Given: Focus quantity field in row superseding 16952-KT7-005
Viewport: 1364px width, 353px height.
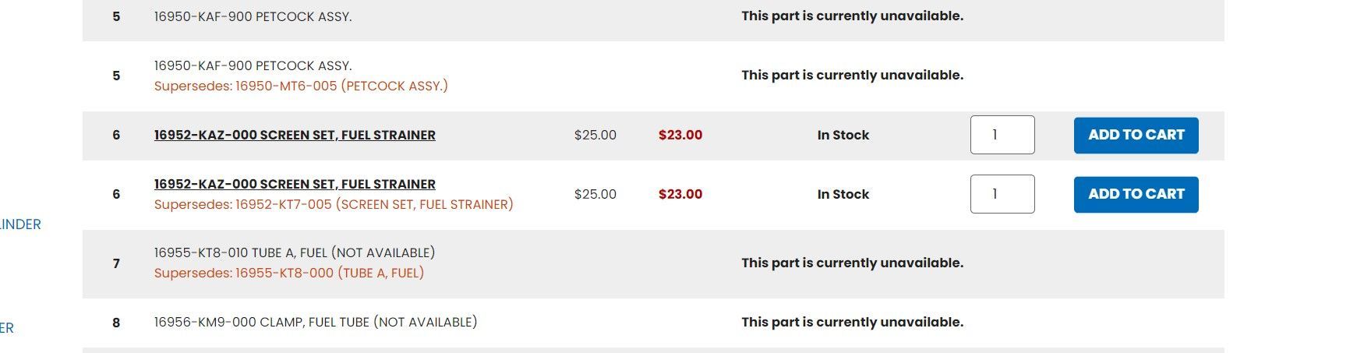Looking at the screenshot, I should pyautogui.click(x=1002, y=194).
